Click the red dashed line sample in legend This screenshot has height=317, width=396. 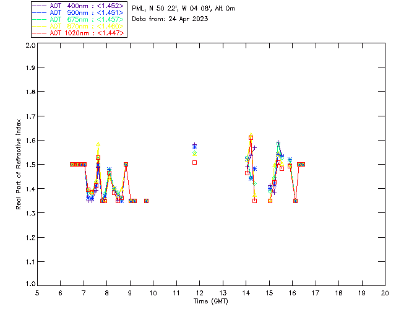coord(40,33)
